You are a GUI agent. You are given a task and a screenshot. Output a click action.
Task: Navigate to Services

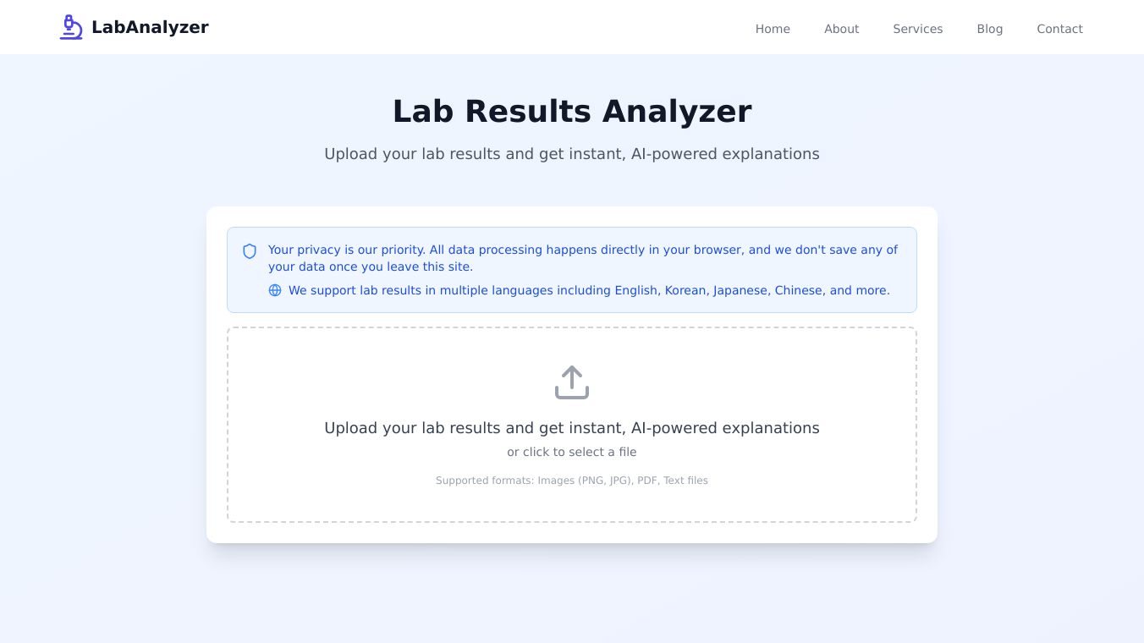917,29
